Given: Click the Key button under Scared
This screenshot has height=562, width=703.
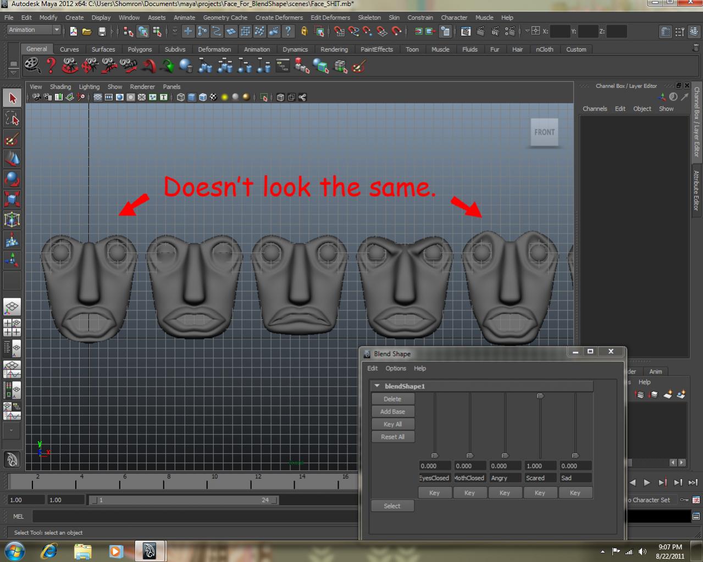Looking at the screenshot, I should 540,493.
